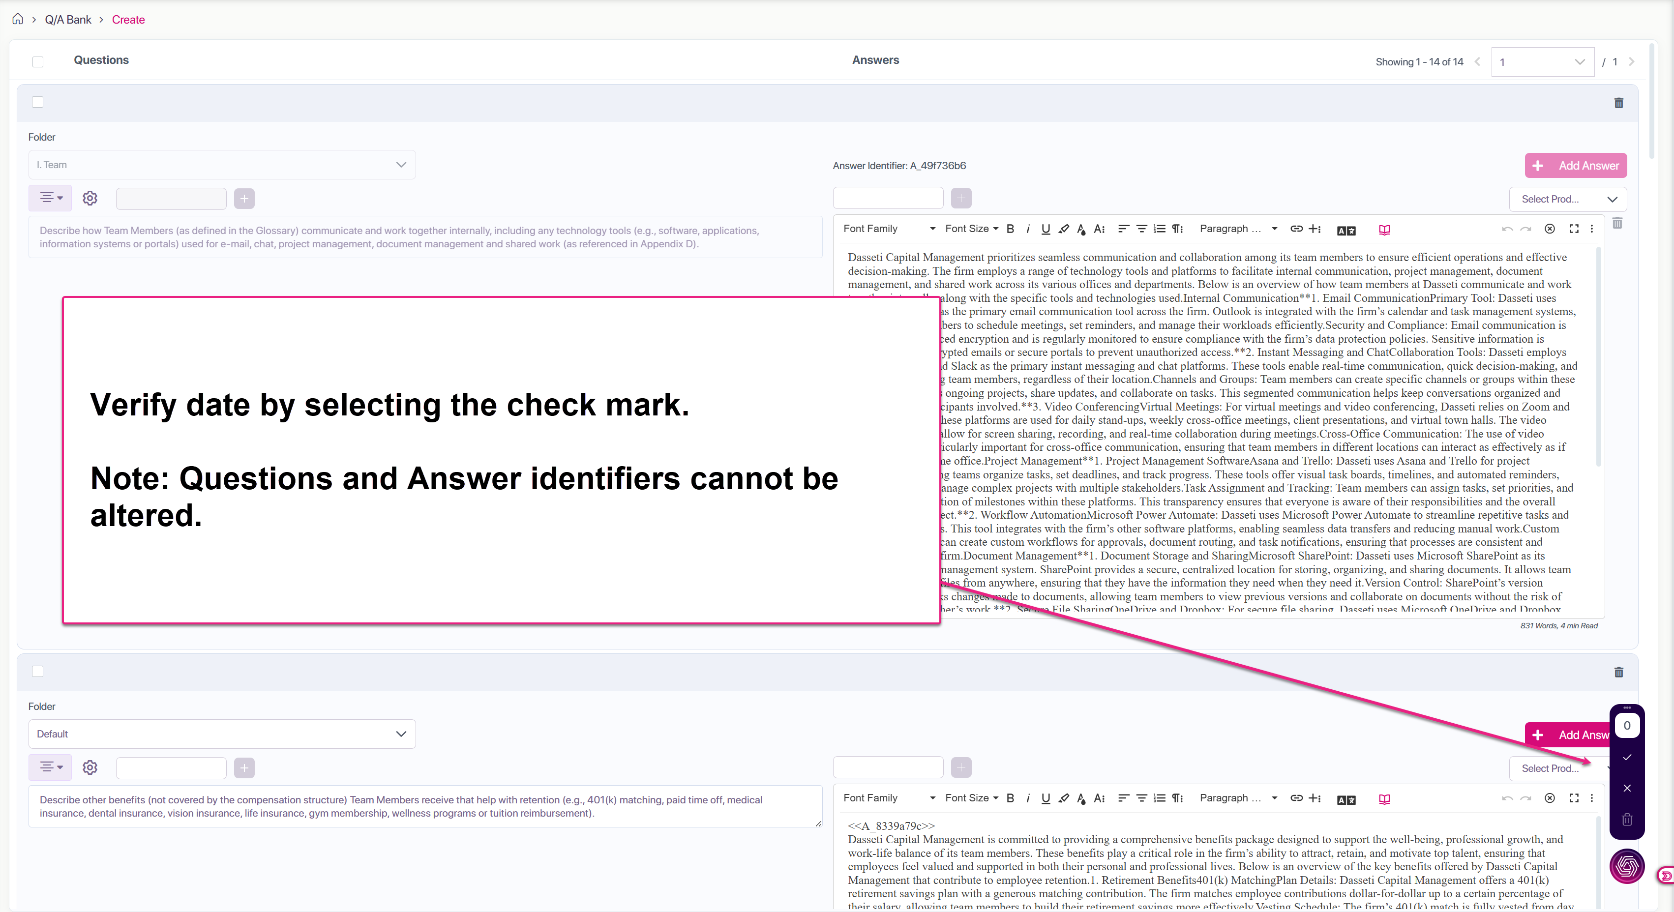This screenshot has width=1674, height=912.
Task: Click Add Answer for the Default folder question
Action: [x=1567, y=735]
